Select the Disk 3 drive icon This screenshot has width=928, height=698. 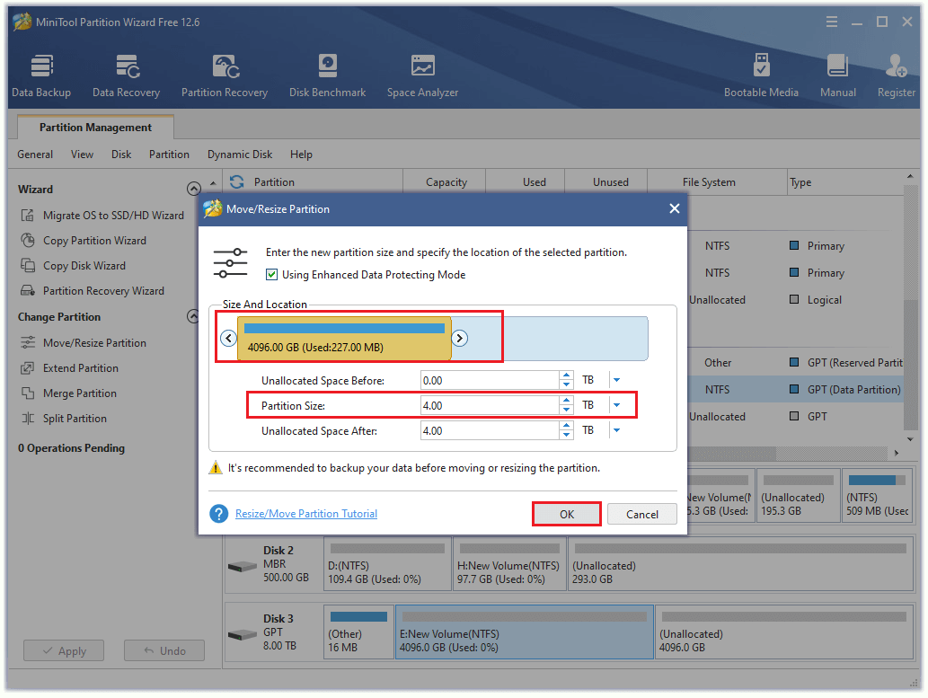tap(242, 634)
